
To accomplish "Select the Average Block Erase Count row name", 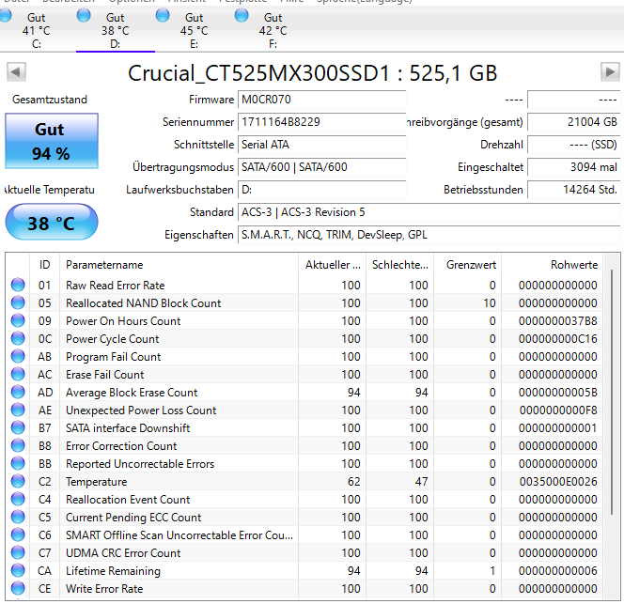I will tap(132, 393).
